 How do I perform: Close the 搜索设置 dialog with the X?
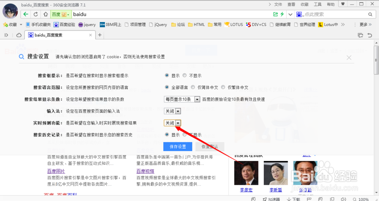pyautogui.click(x=349, y=57)
